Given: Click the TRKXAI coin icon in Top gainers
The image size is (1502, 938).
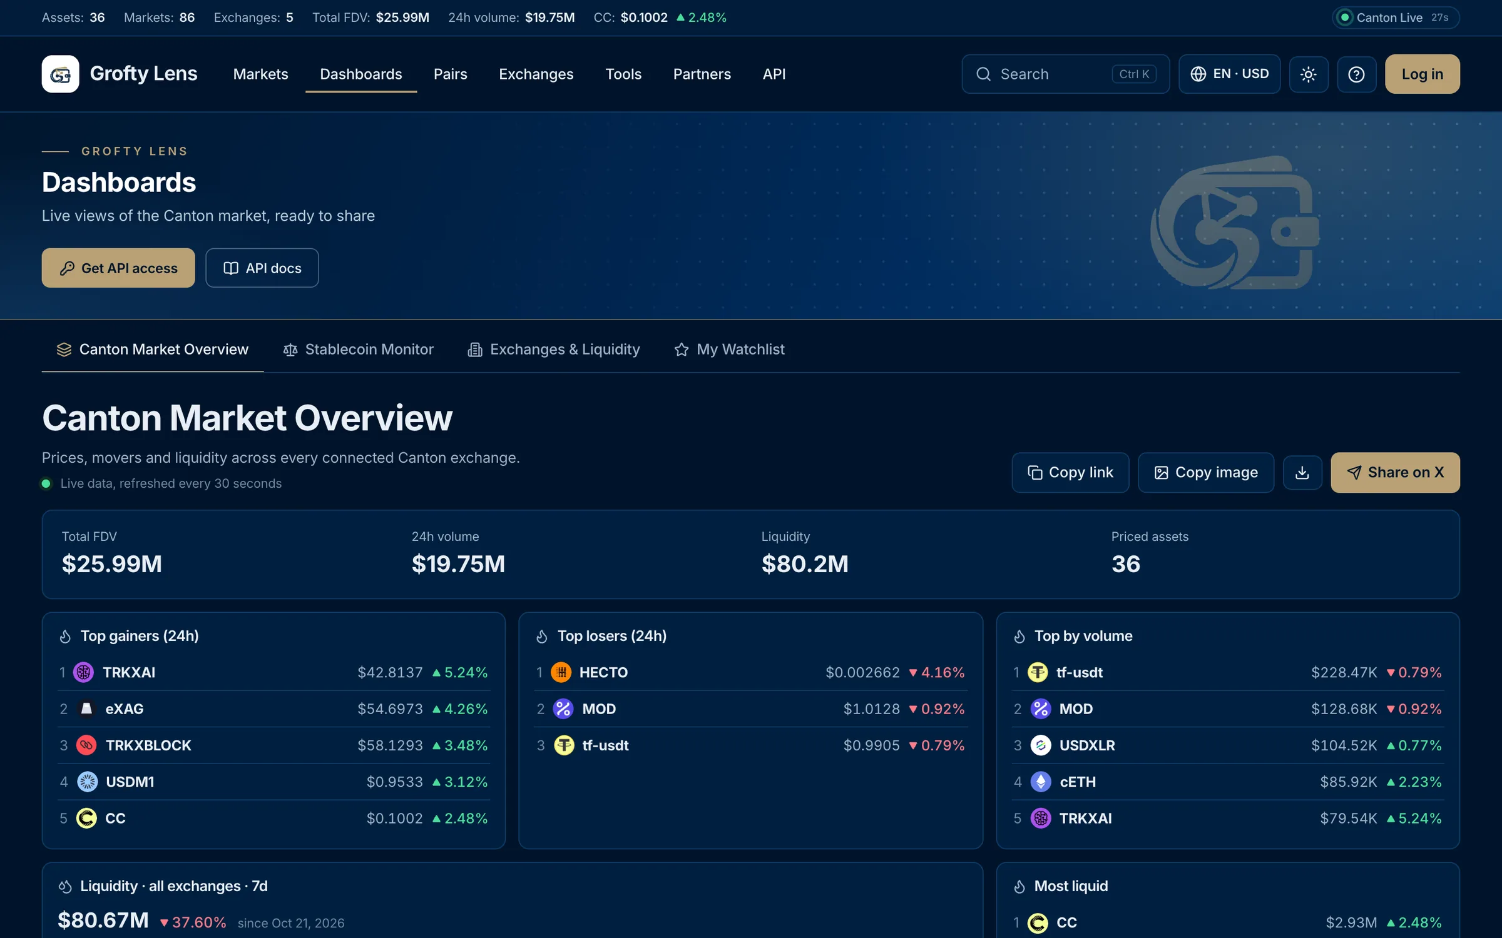Looking at the screenshot, I should 83,672.
